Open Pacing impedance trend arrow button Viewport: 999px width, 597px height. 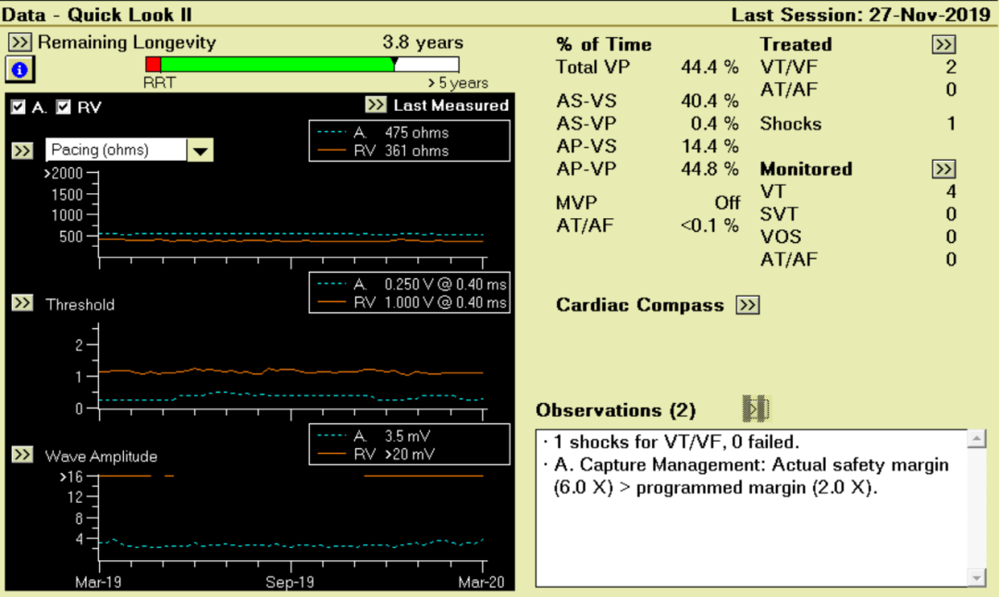(x=21, y=150)
